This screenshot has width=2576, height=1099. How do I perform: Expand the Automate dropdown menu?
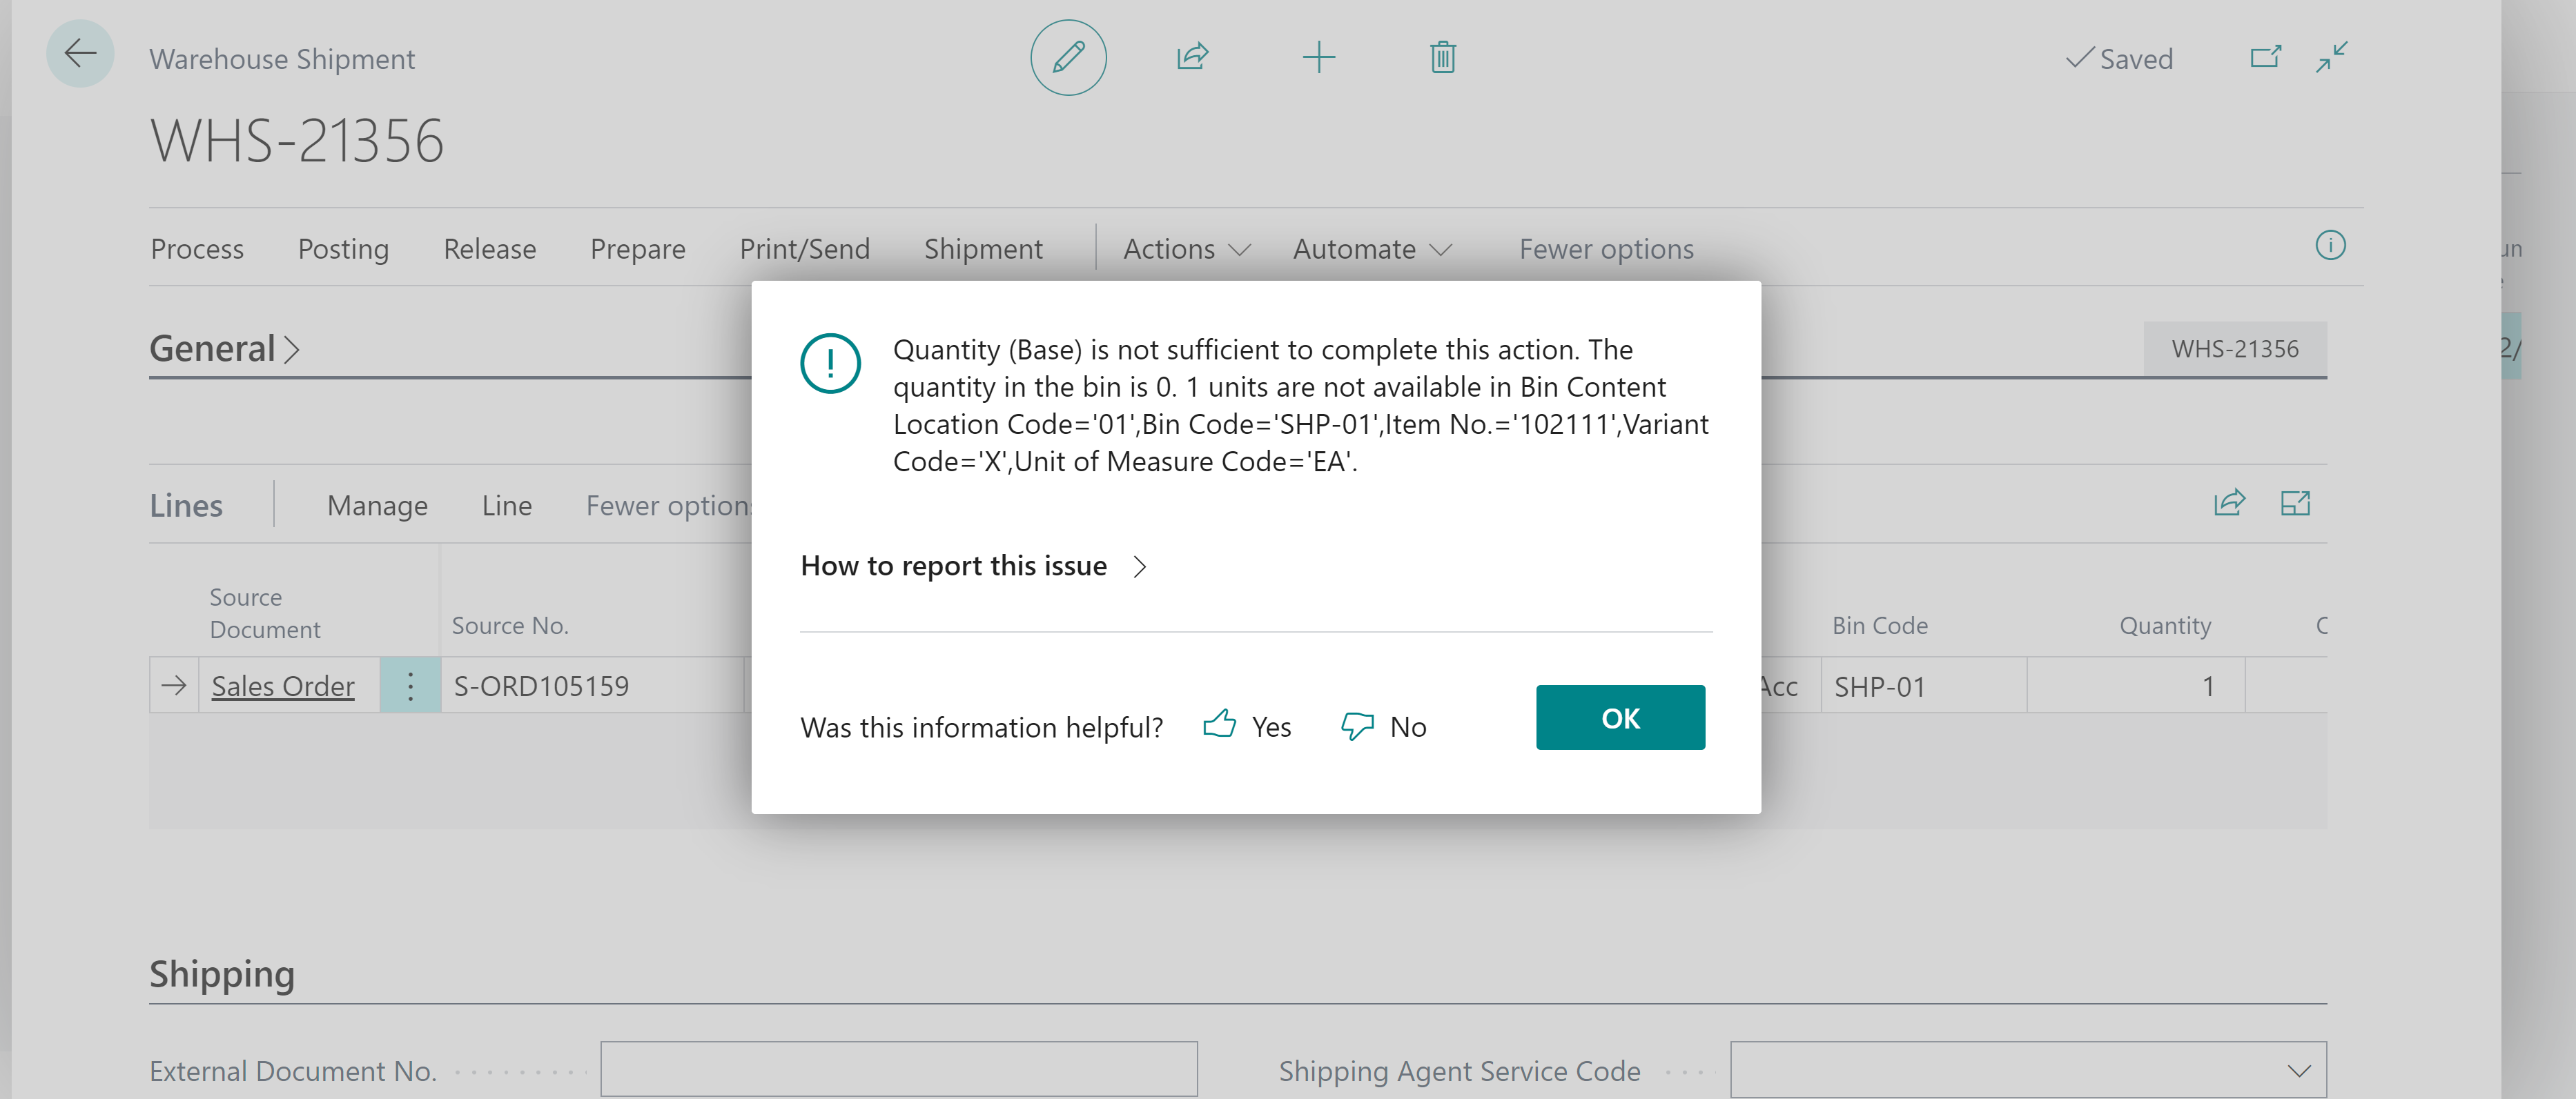pos(1372,249)
